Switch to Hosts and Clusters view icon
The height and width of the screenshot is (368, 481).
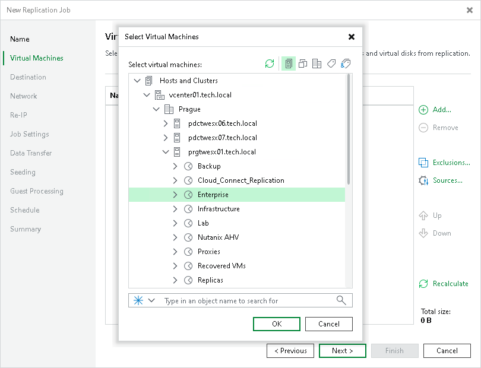288,64
